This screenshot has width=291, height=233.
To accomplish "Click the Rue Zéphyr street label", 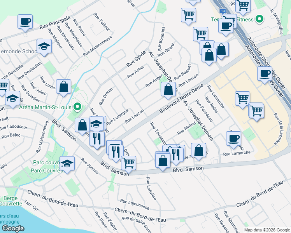I will 110,221.
